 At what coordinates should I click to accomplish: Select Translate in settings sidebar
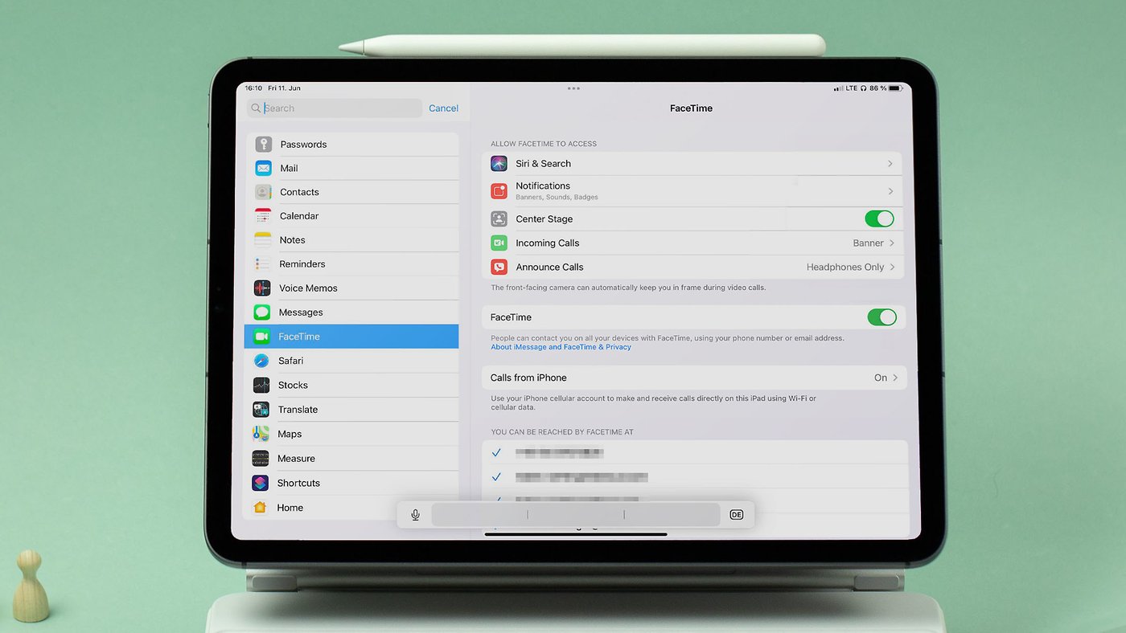[351, 409]
